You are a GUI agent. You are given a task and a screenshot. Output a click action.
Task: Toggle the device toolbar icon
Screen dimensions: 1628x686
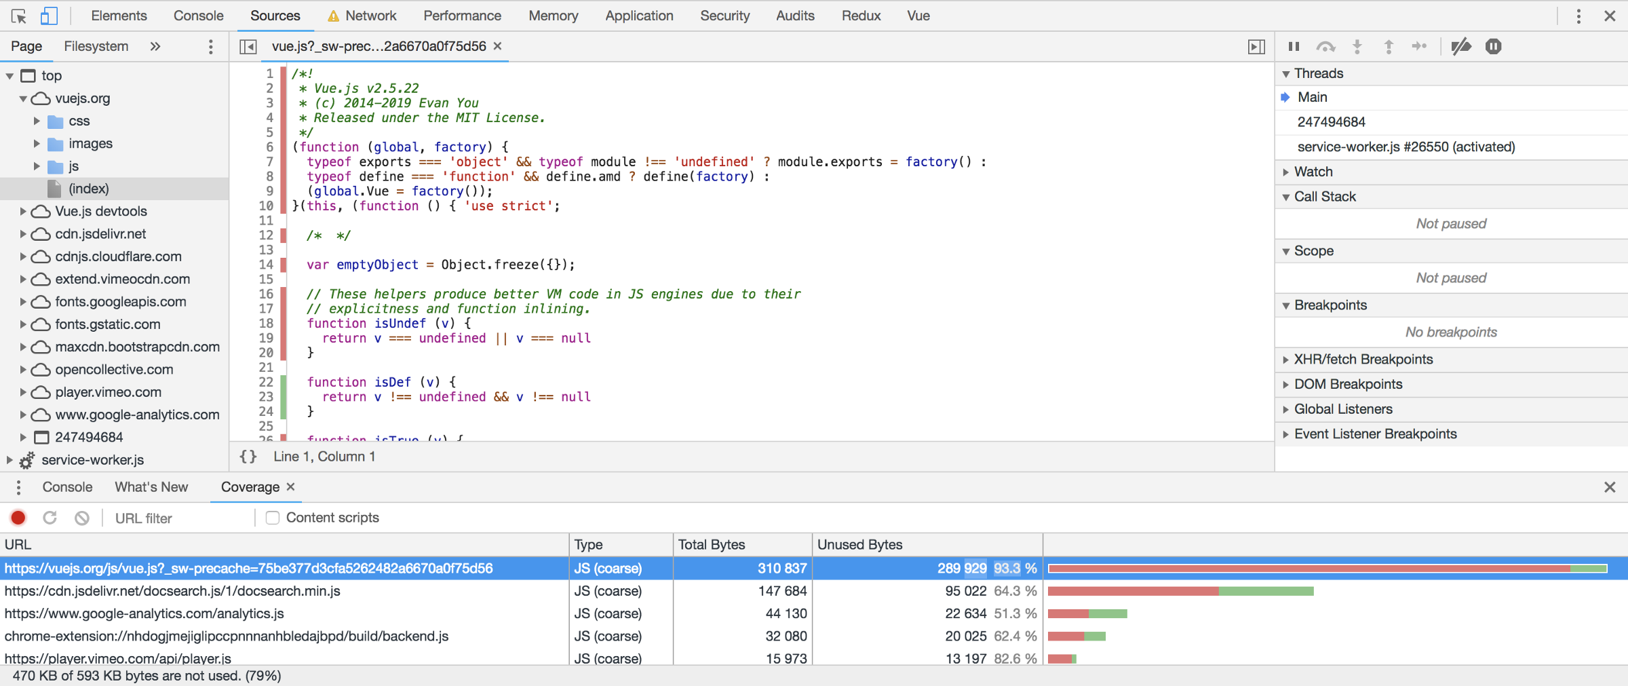click(49, 16)
